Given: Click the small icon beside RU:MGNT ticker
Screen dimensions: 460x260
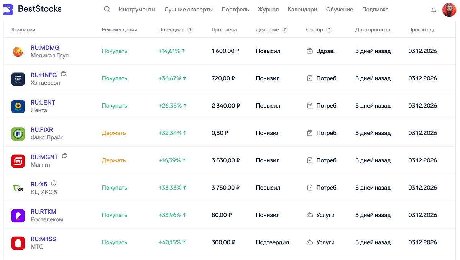Looking at the screenshot, I should click(65, 156).
